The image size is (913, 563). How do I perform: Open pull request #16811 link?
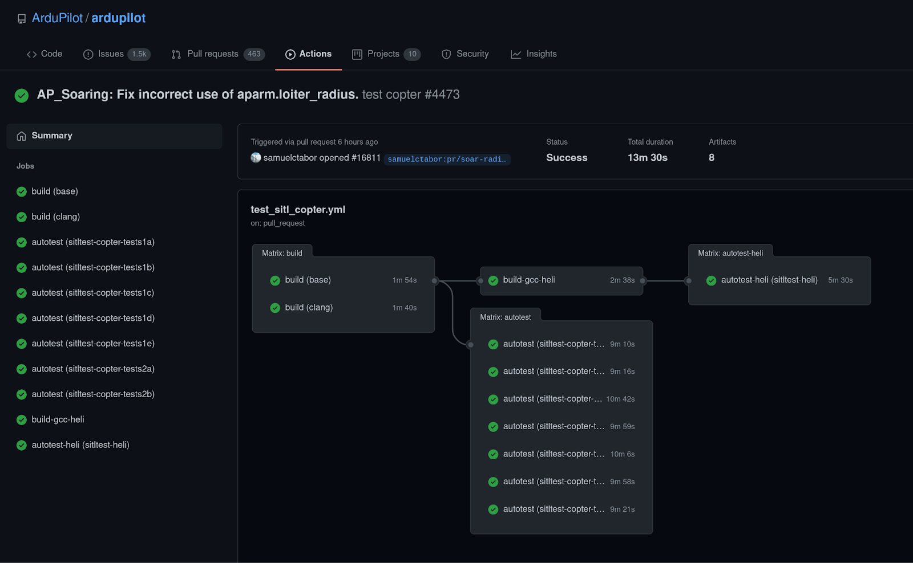tap(366, 158)
